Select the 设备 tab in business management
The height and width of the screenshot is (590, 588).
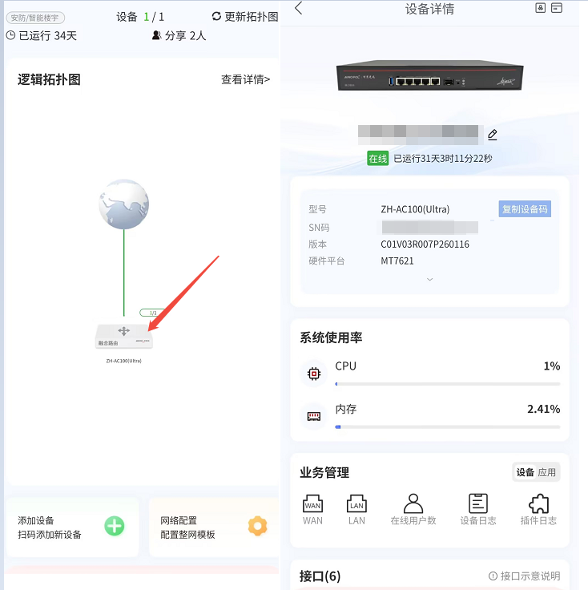(526, 472)
